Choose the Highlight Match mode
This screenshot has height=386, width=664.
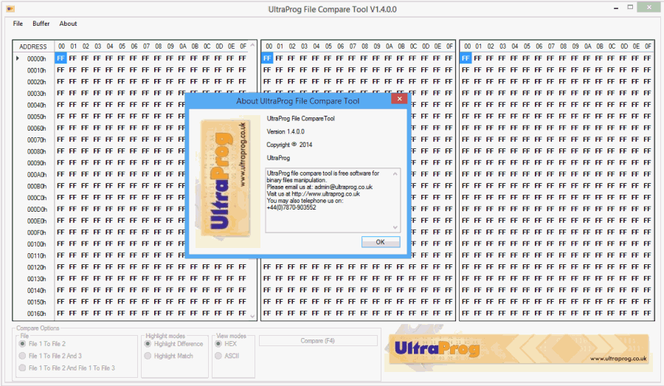149,356
